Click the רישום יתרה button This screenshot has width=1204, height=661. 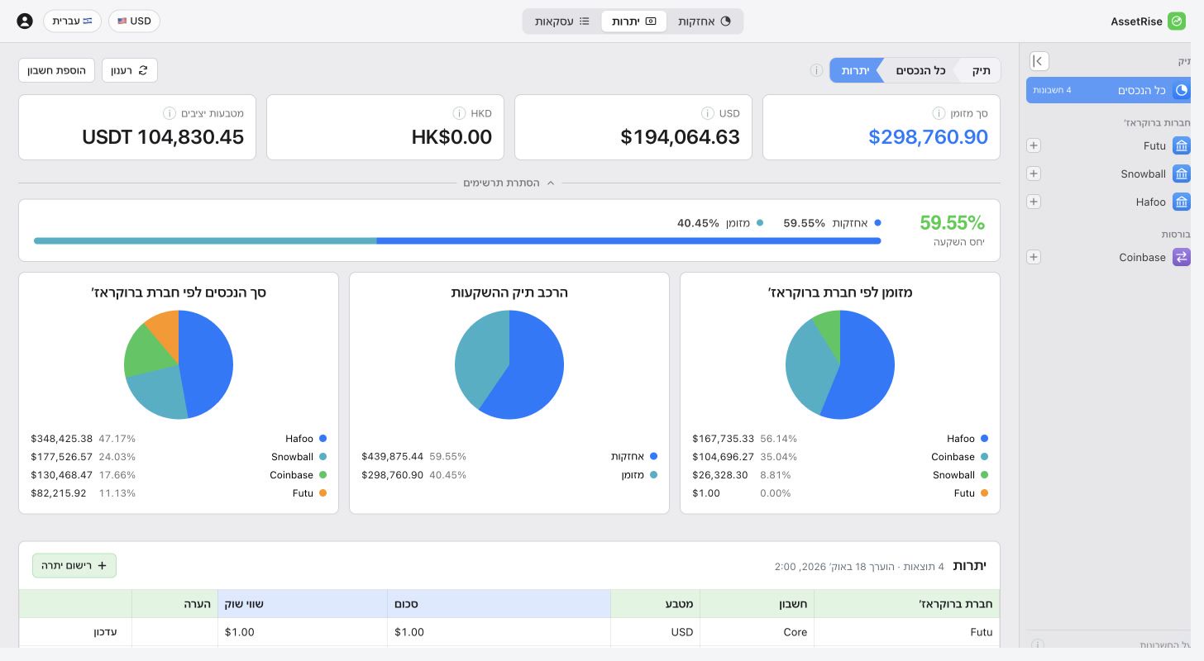[x=74, y=566]
